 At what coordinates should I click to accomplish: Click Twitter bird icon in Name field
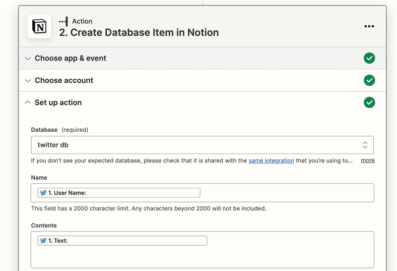[x=43, y=193]
